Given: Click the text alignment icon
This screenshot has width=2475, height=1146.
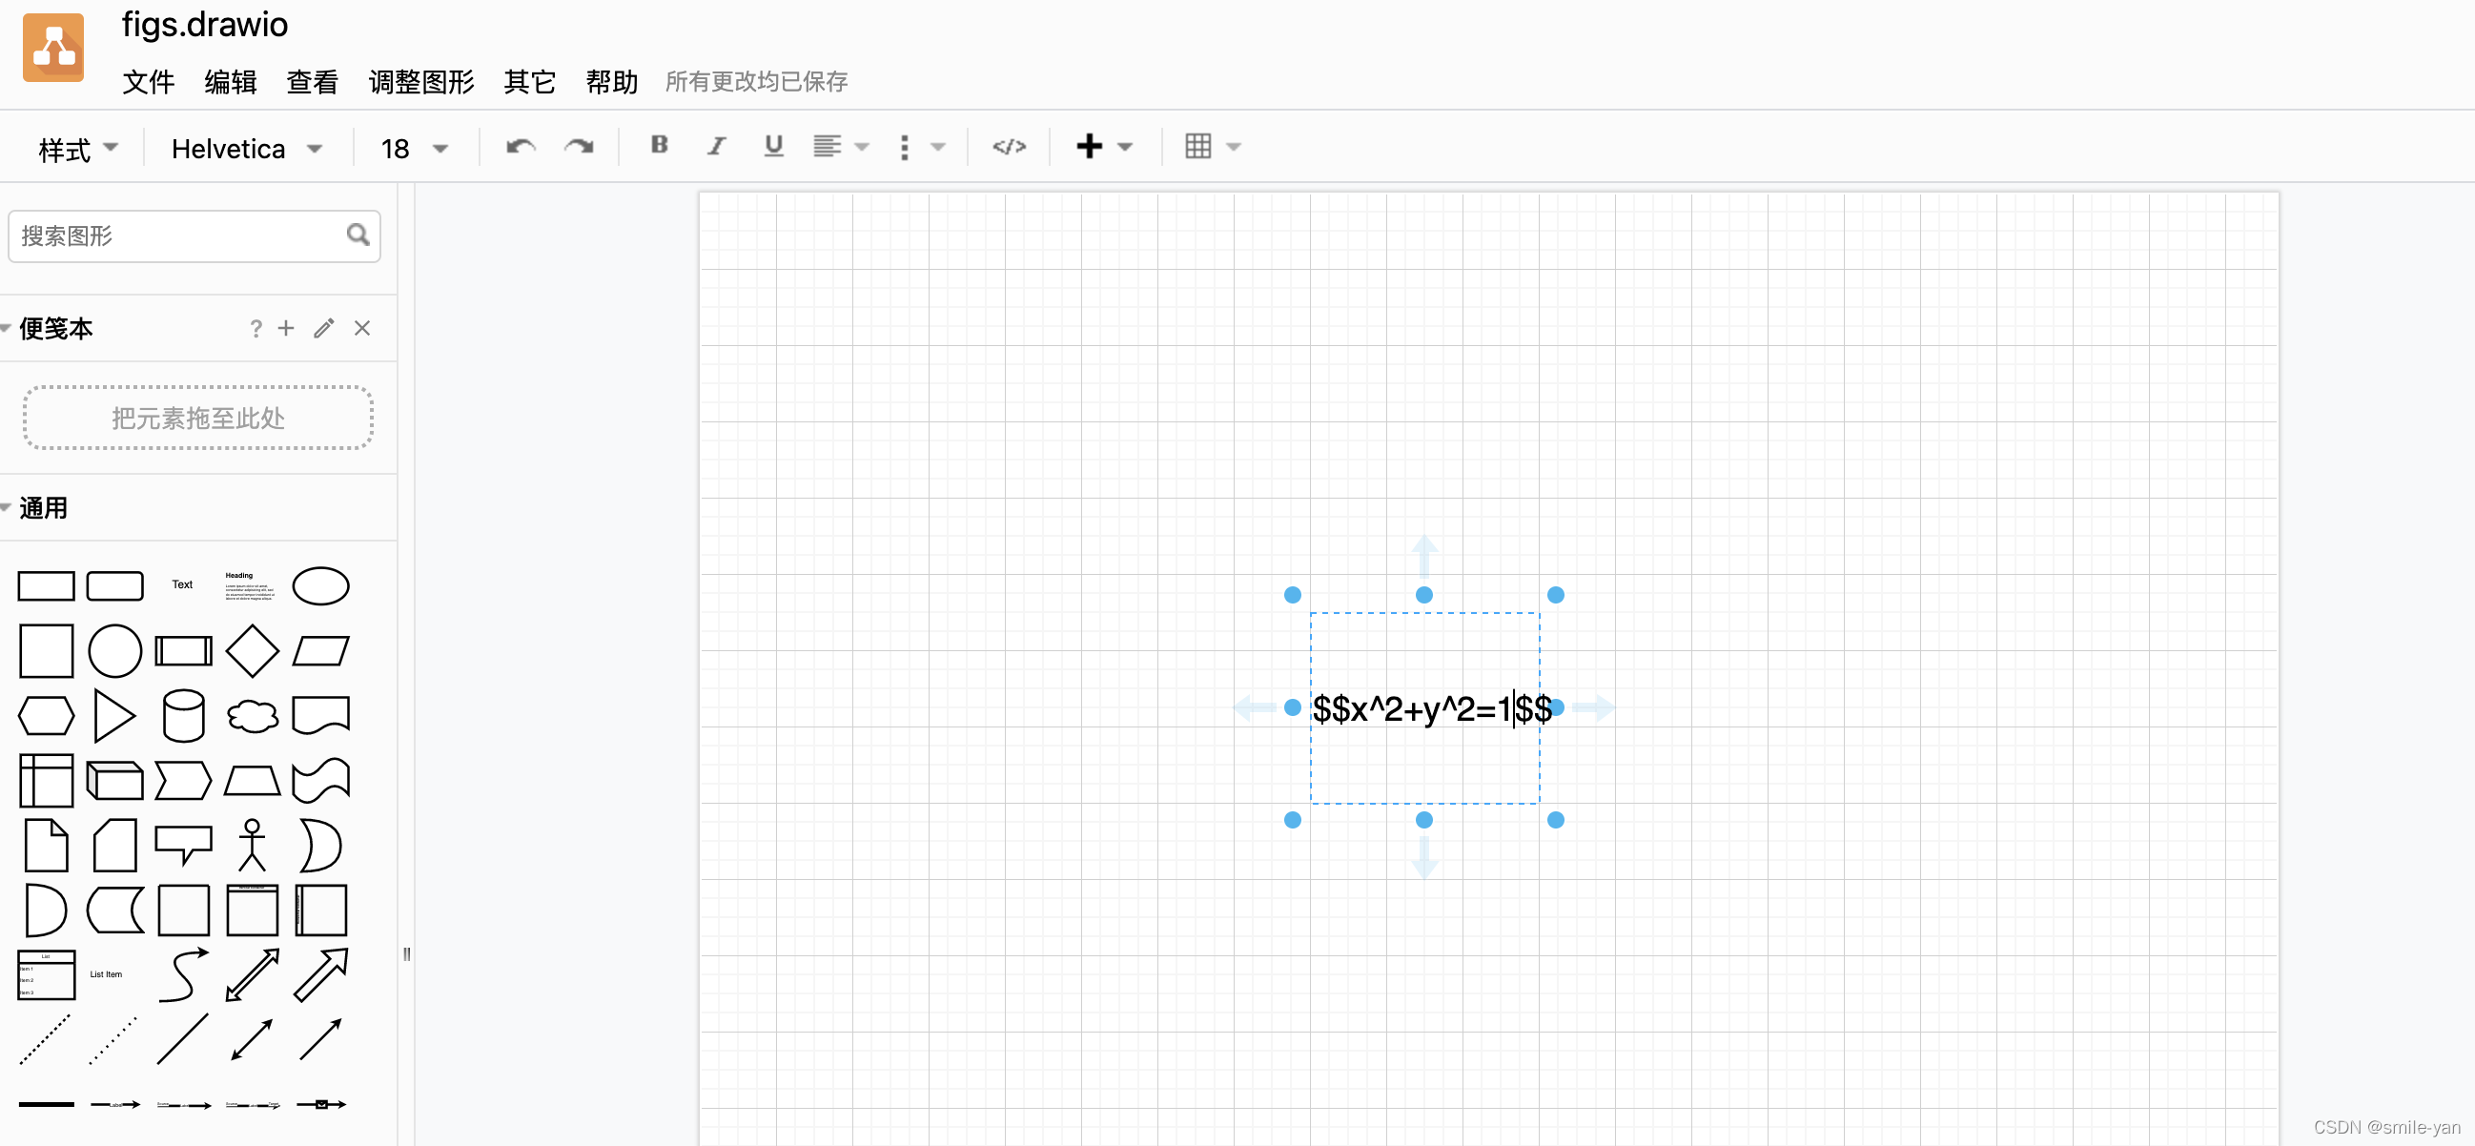Looking at the screenshot, I should (x=827, y=146).
